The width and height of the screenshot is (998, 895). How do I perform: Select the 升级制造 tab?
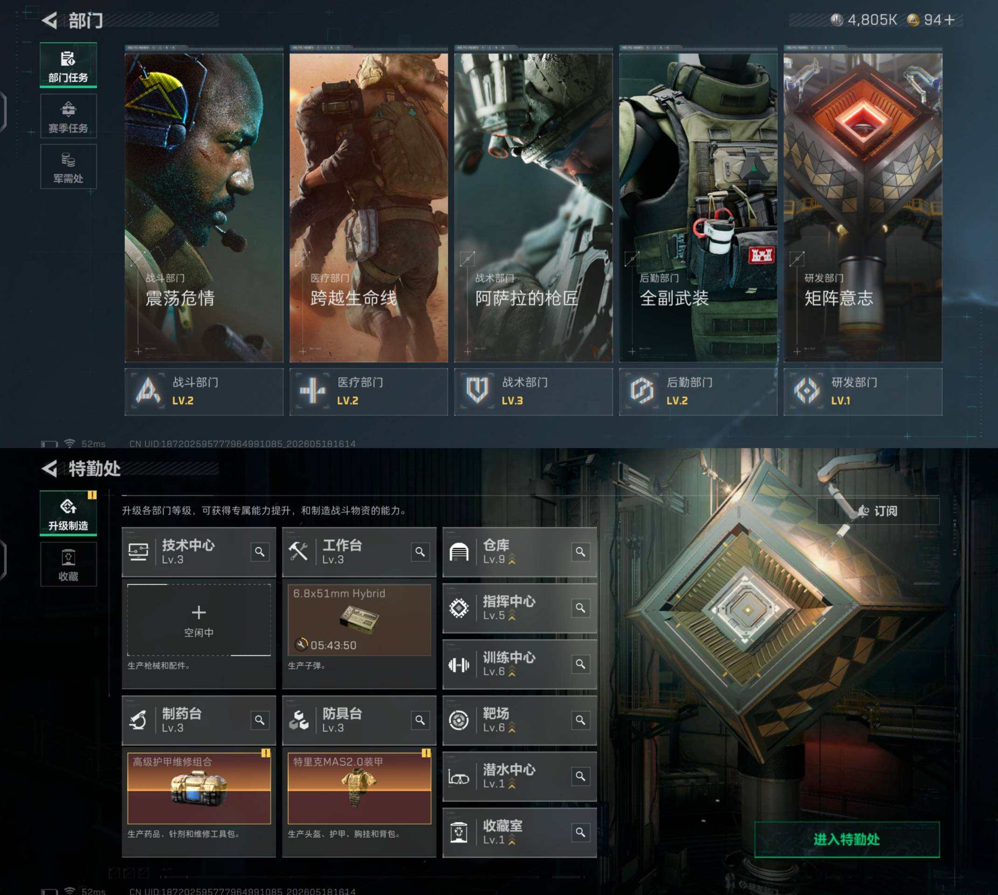[69, 513]
